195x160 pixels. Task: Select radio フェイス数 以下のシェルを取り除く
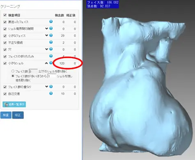pyautogui.click(x=13, y=71)
